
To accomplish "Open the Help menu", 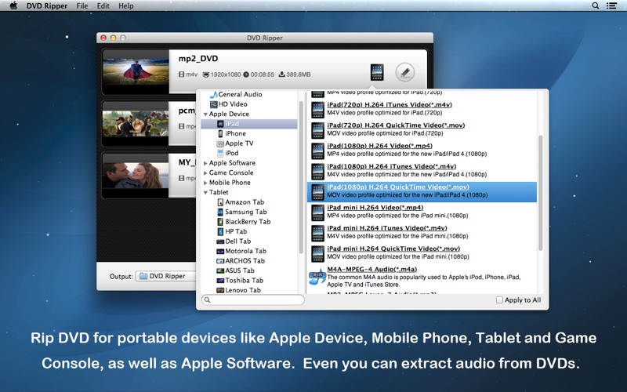I will pyautogui.click(x=126, y=6).
